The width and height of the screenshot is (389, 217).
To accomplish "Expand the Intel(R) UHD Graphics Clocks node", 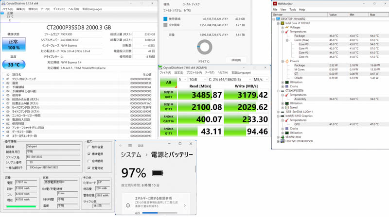I will click(x=283, y=129).
